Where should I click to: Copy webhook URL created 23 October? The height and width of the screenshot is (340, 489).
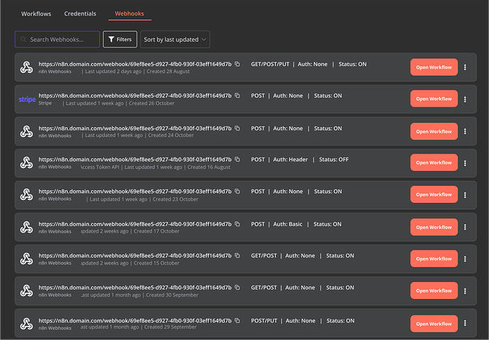237,192
